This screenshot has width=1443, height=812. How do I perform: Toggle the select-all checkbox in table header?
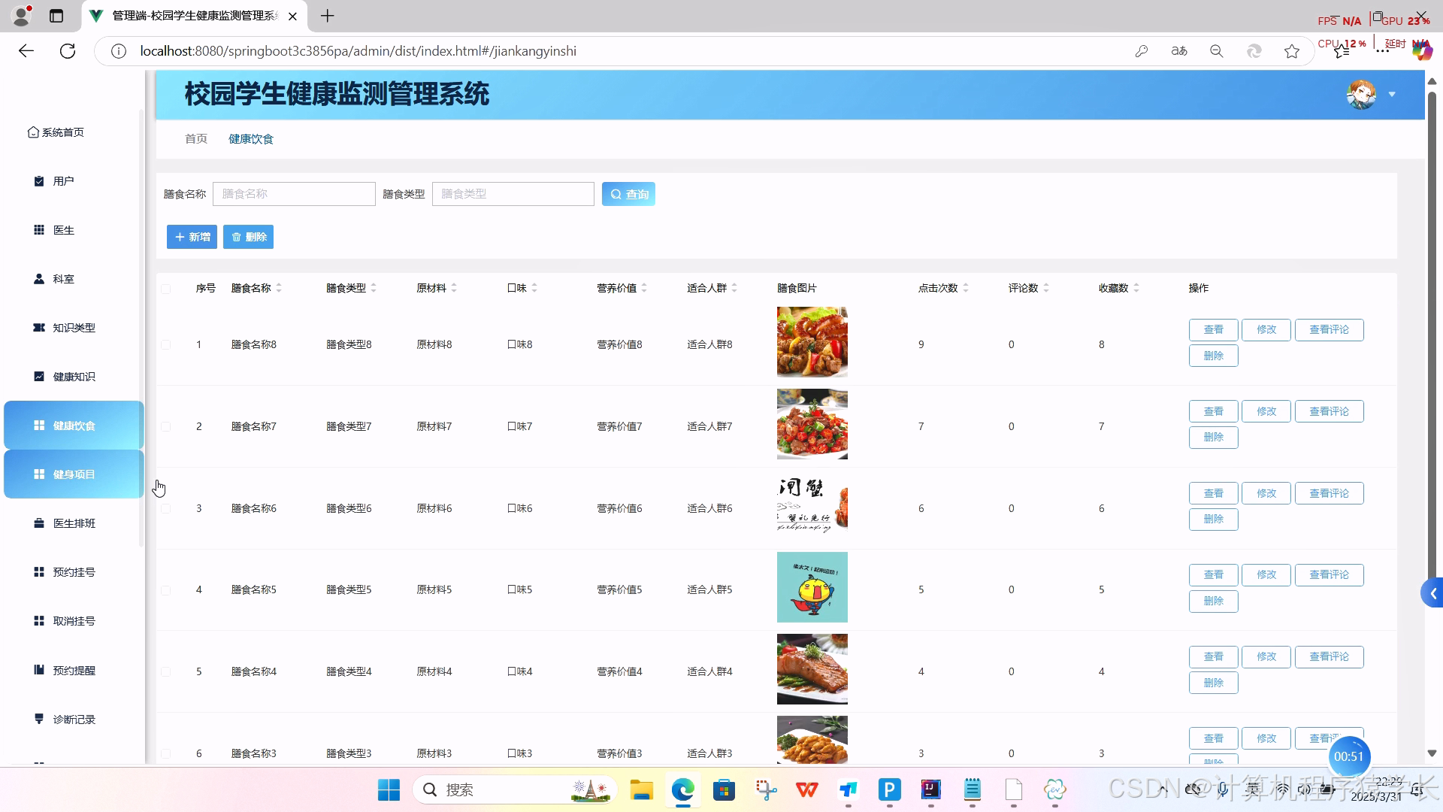coord(166,289)
